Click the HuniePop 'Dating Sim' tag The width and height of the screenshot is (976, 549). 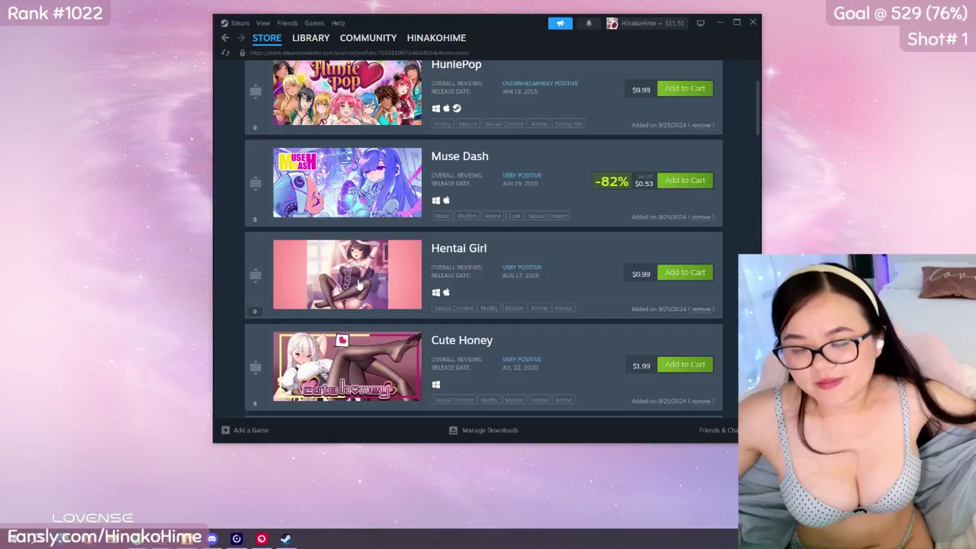coord(569,124)
